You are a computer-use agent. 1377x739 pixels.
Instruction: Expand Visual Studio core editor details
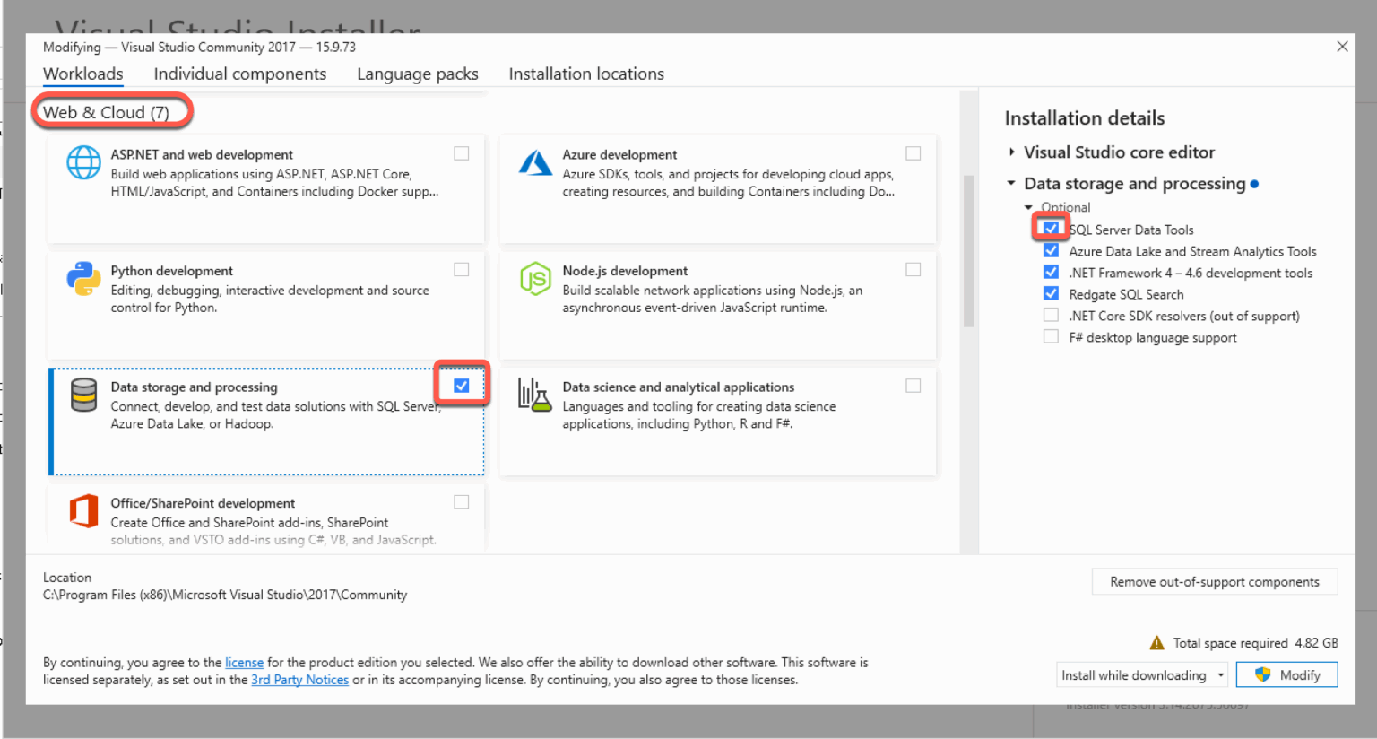tap(1012, 152)
